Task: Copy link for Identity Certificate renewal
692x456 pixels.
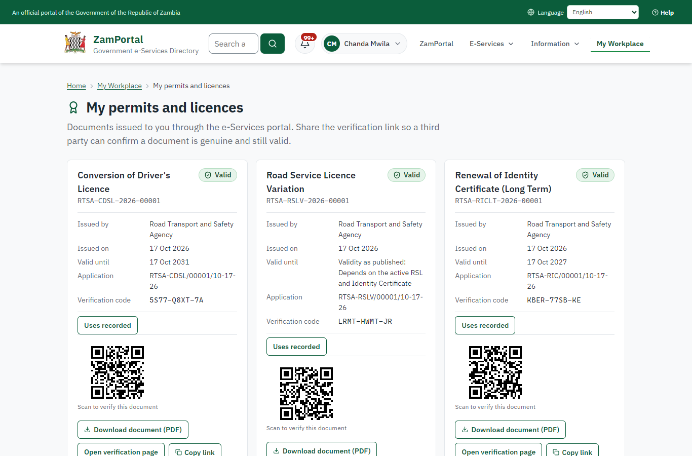Action: pos(572,450)
